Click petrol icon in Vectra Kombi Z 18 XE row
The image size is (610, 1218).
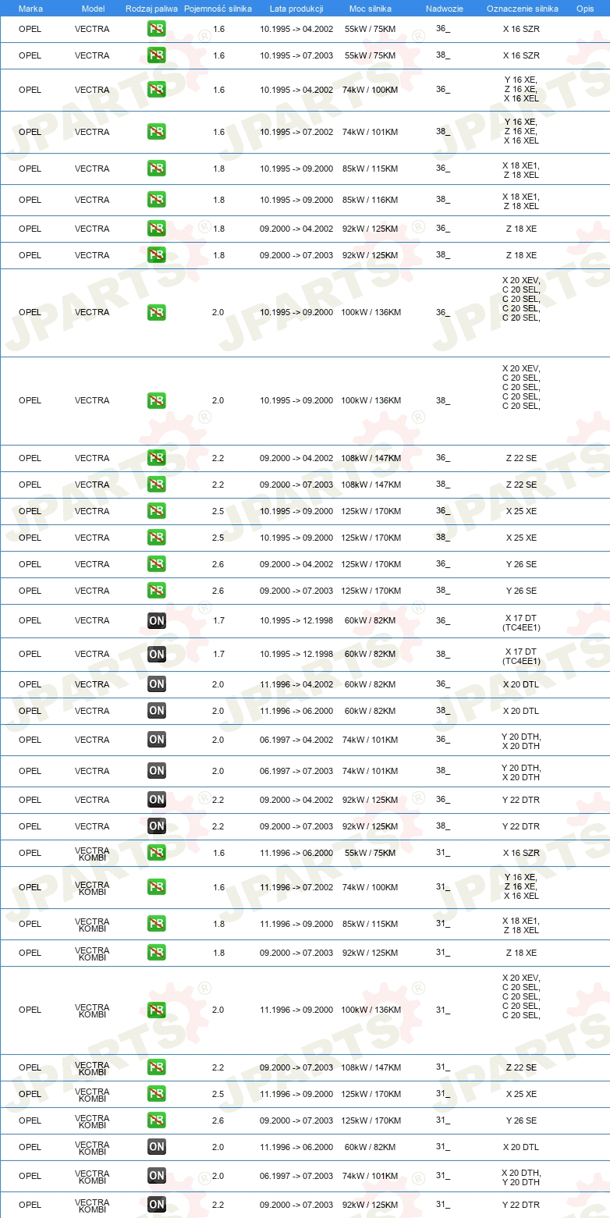click(156, 953)
